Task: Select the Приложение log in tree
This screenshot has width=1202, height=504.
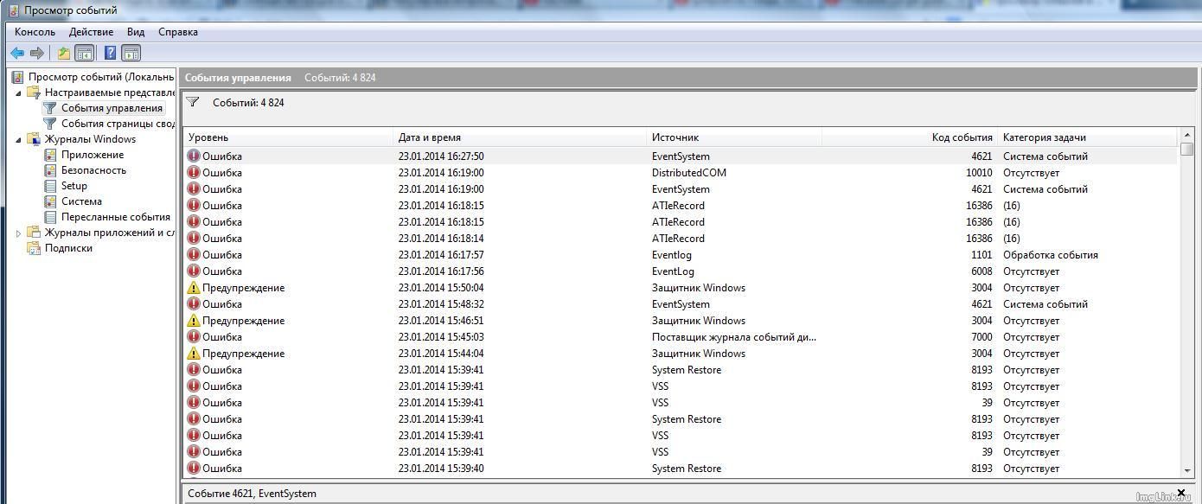Action: (x=93, y=155)
